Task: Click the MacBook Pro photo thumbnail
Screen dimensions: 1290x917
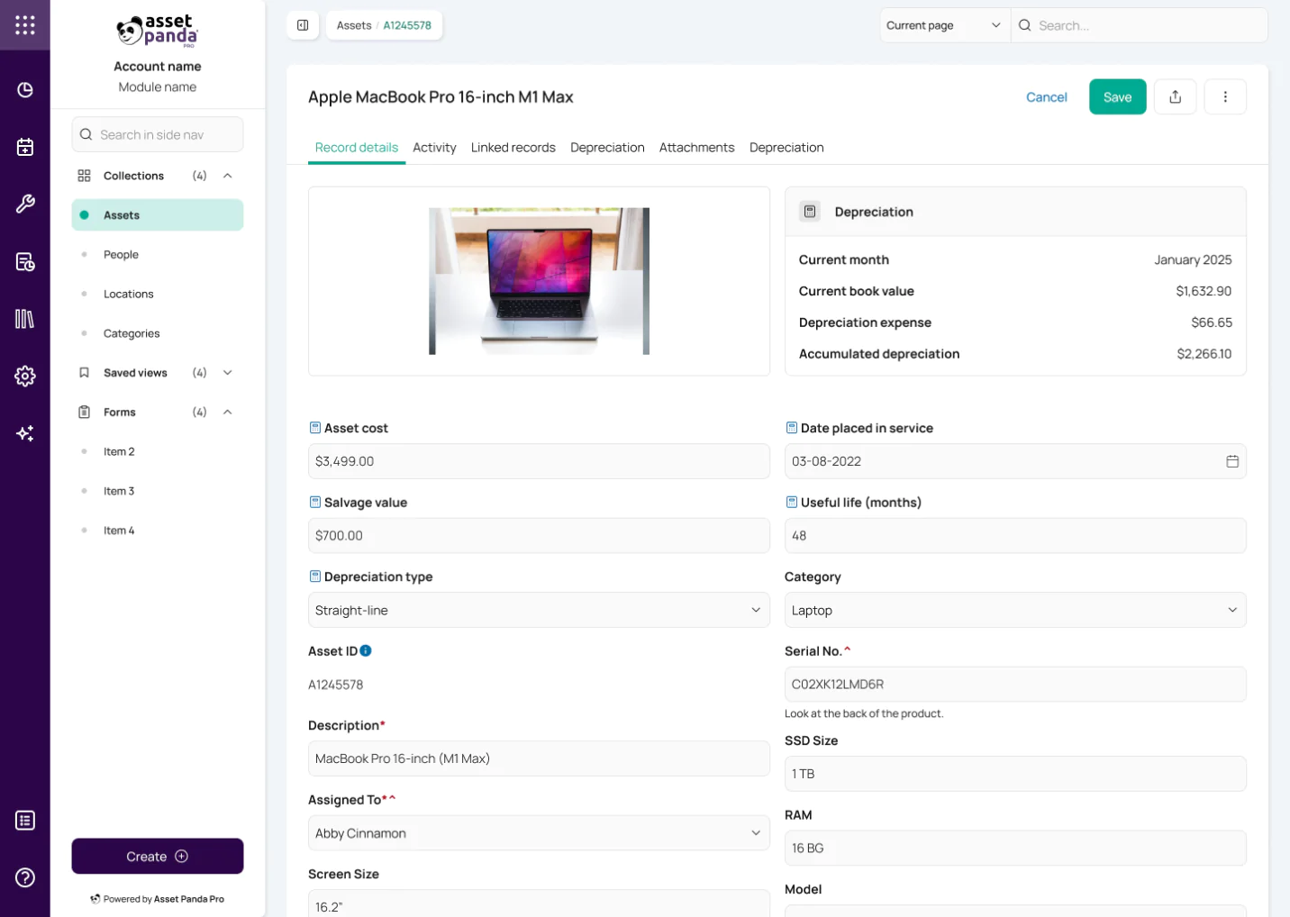Action: pos(539,281)
